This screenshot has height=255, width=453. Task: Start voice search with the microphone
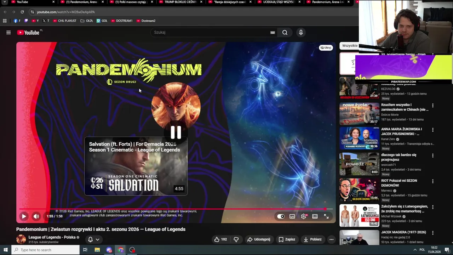coord(301,33)
